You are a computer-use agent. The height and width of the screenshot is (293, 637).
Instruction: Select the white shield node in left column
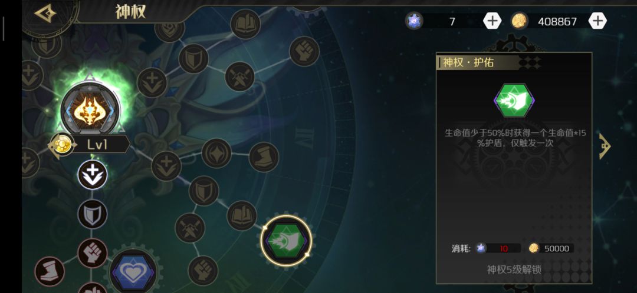pos(92,214)
